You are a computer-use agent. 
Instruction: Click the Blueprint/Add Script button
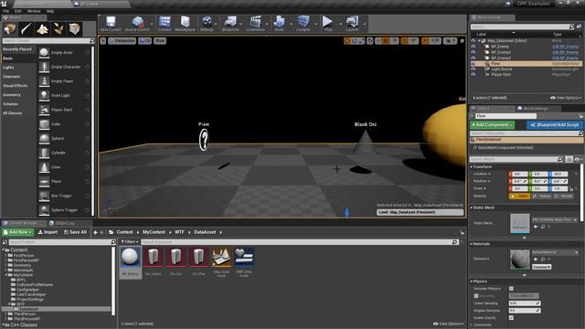click(555, 125)
